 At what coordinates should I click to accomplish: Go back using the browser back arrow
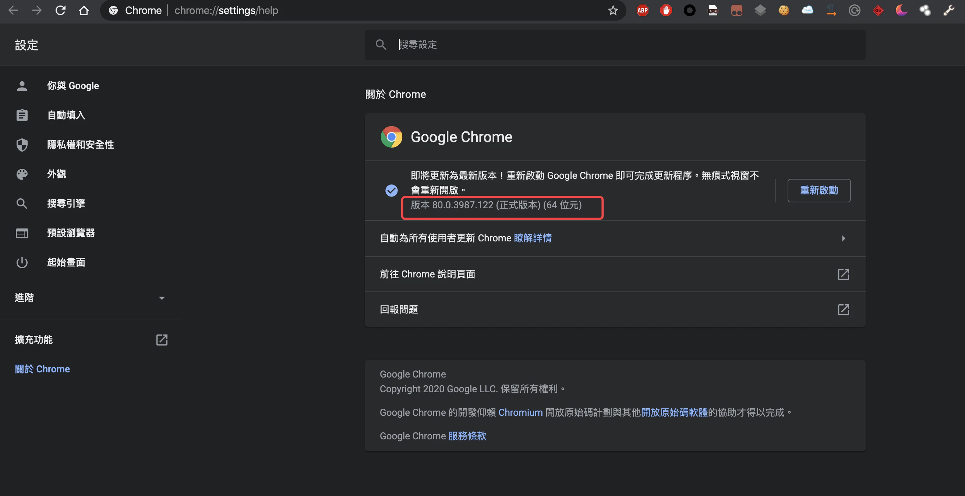point(13,10)
